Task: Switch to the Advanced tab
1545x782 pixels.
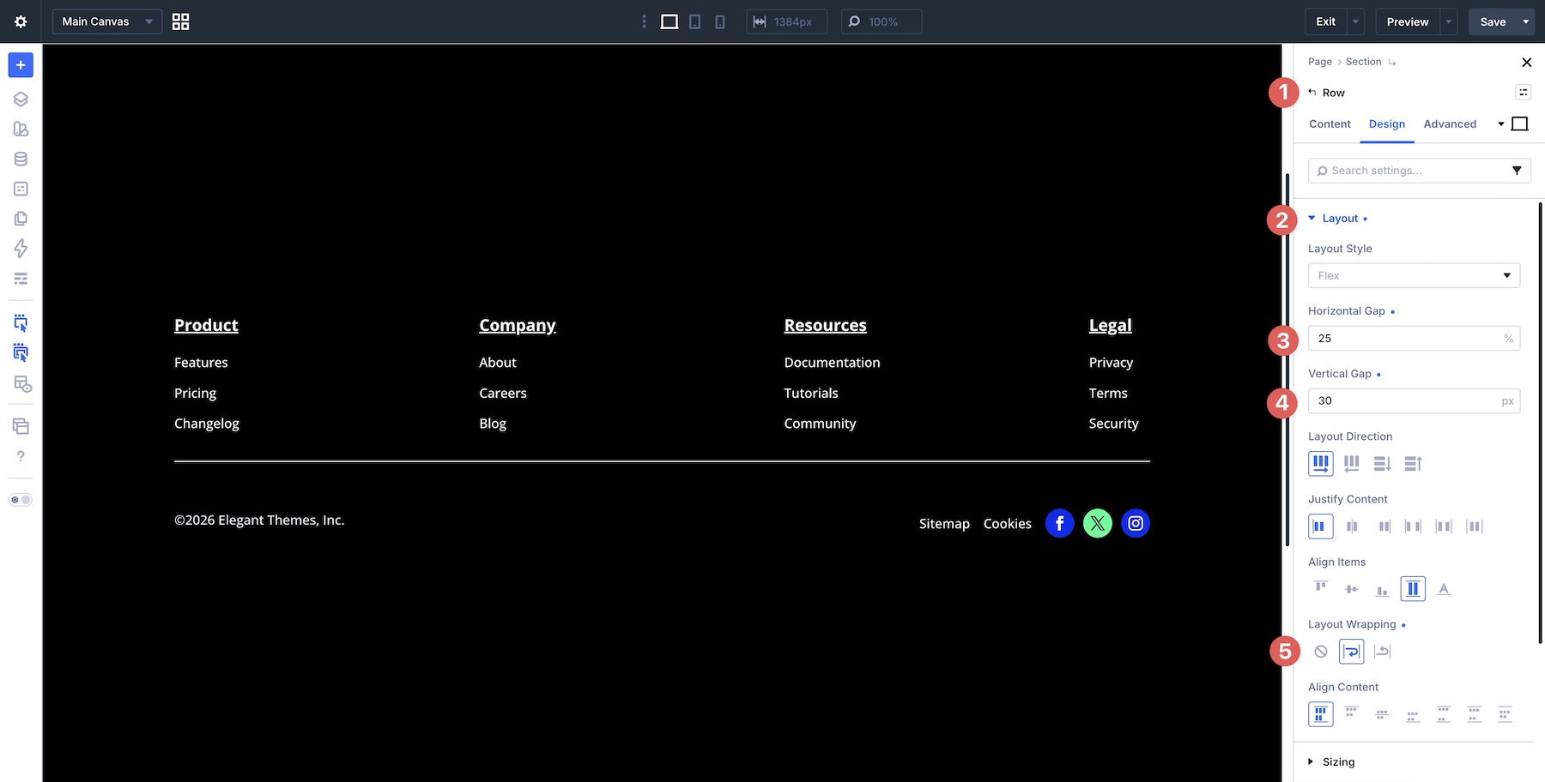Action: (1450, 124)
